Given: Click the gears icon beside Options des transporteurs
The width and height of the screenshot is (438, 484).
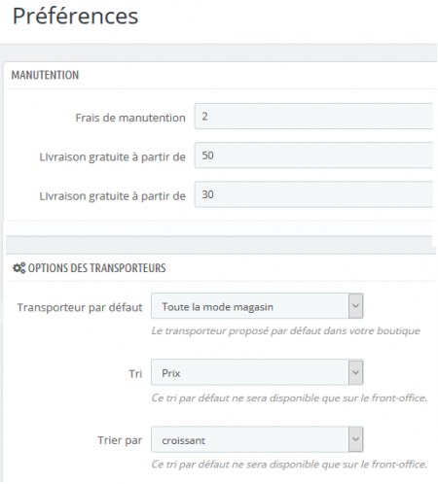Looking at the screenshot, I should [18, 268].
